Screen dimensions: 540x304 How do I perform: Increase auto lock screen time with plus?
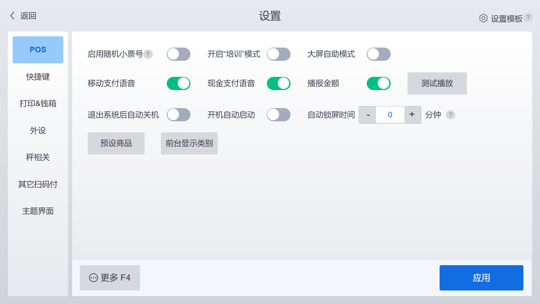coord(412,115)
